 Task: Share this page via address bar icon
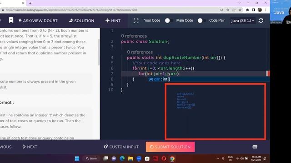click(234, 10)
